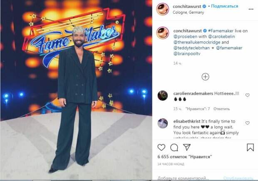
Task: Open comments via the speech bubble icon
Action: (x=174, y=147)
